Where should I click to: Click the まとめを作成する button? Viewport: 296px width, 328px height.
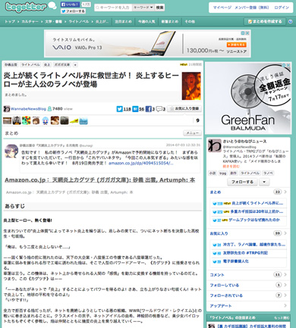point(265,22)
